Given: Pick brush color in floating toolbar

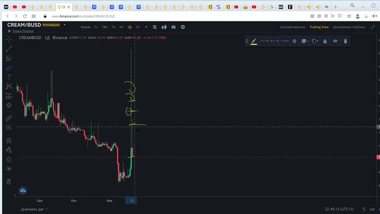Looking at the screenshot, I should point(254,41).
